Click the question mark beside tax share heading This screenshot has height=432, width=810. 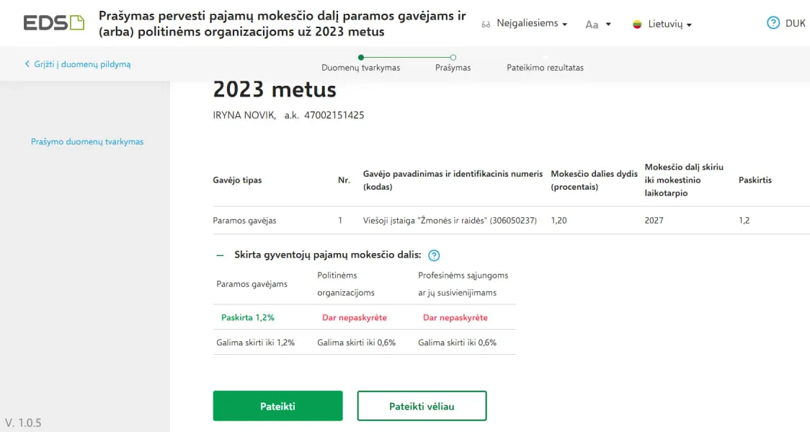pos(433,255)
